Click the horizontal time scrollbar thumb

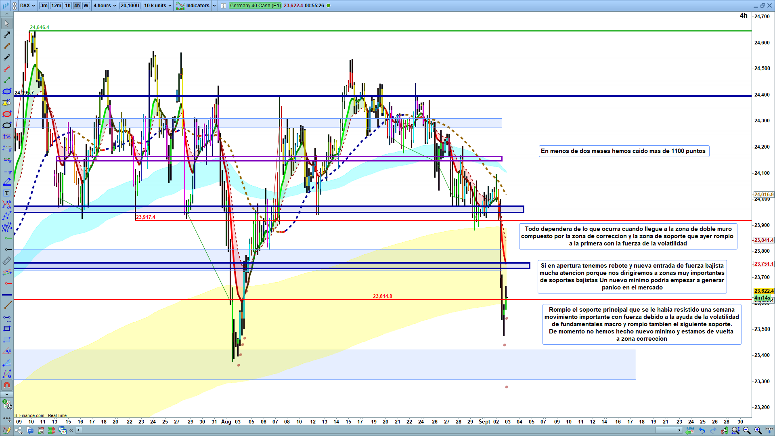tap(666, 430)
